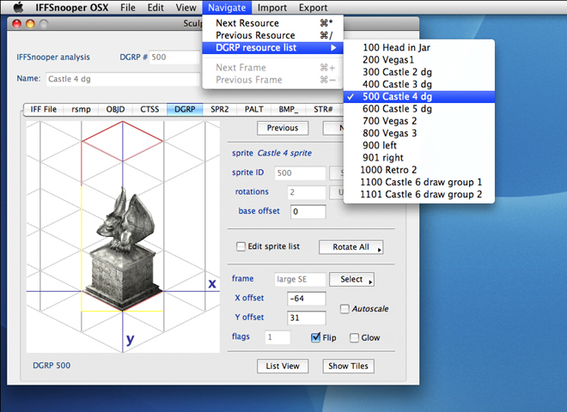Open the frame Select dropdown button
This screenshot has height=412, width=567.
[x=351, y=279]
